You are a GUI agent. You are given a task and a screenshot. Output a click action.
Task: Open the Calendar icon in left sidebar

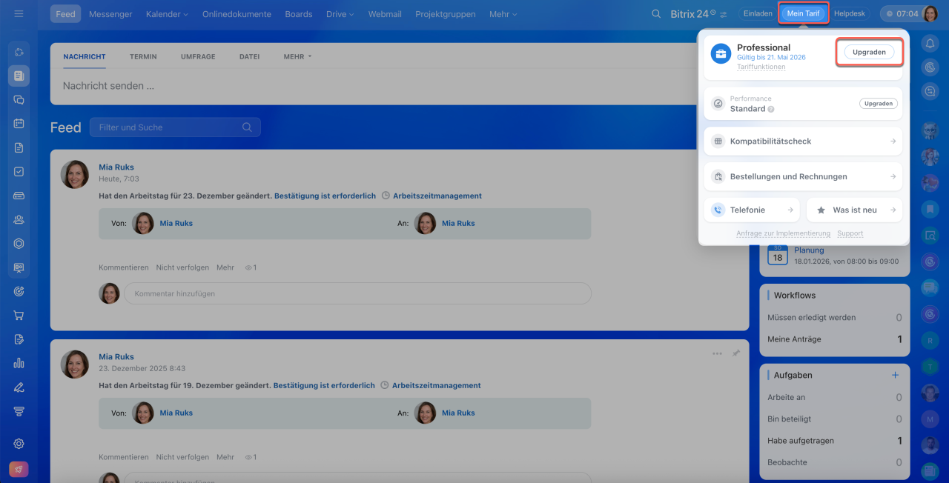coord(19,124)
